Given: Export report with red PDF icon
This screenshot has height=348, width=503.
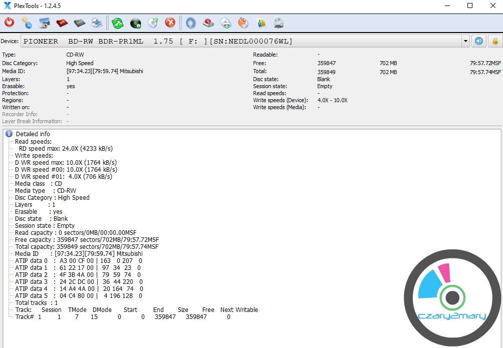Looking at the screenshot, I should [x=62, y=23].
